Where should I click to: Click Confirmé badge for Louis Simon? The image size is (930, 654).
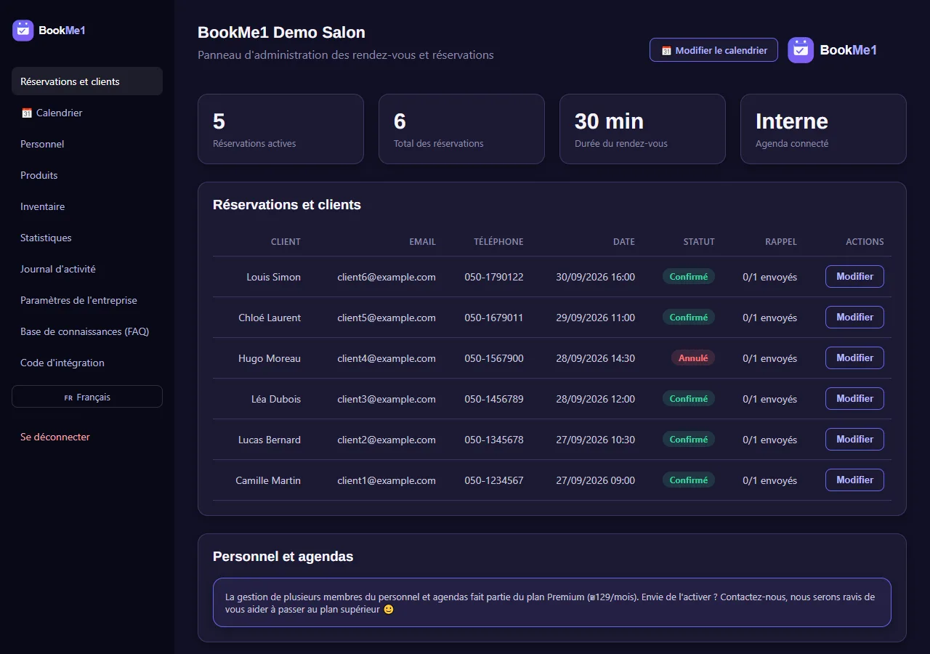(688, 277)
